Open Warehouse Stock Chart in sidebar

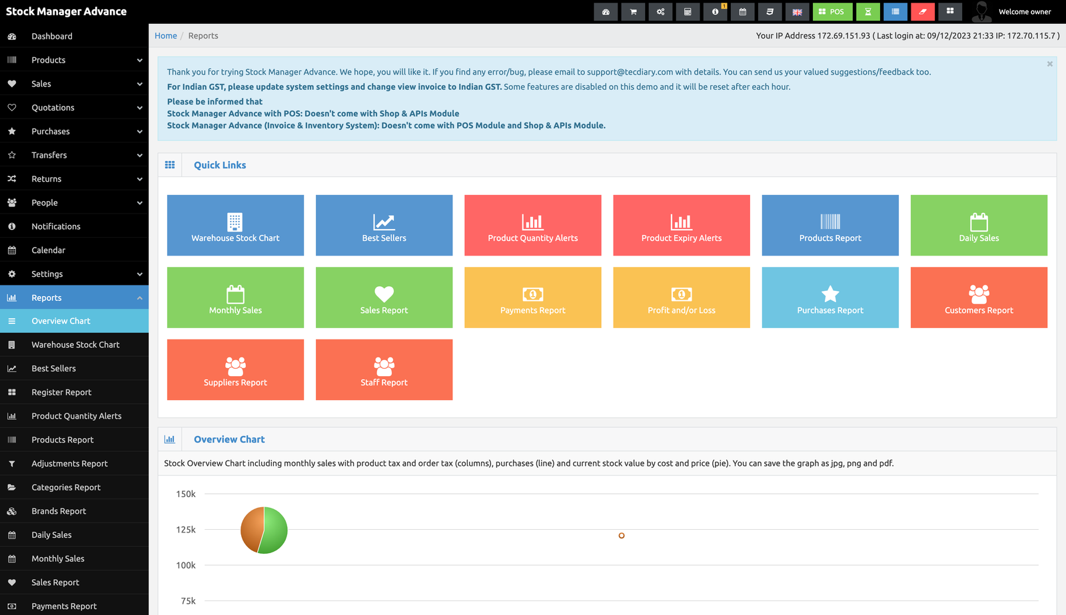tap(74, 345)
